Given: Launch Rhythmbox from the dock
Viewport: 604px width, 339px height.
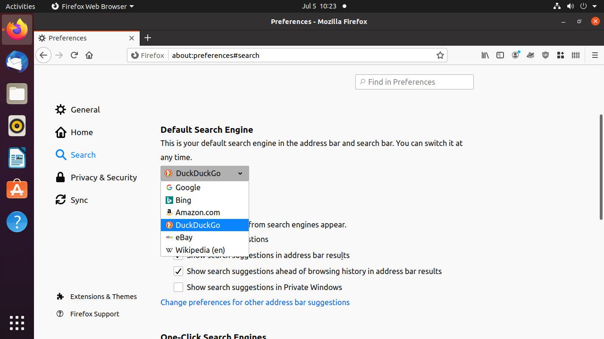Looking at the screenshot, I should click(x=17, y=126).
